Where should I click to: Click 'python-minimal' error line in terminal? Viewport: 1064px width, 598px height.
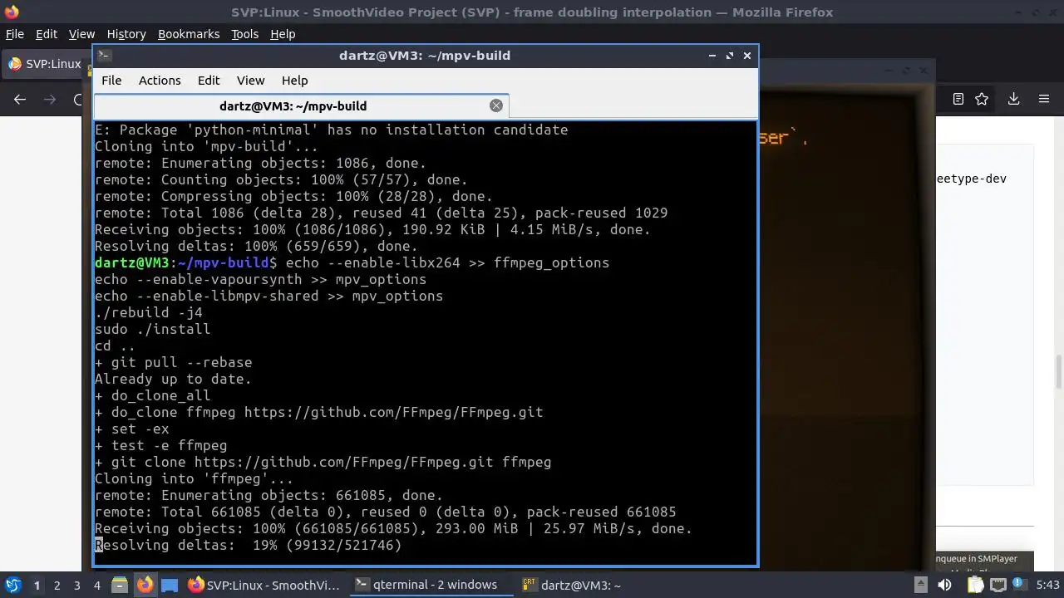332,130
